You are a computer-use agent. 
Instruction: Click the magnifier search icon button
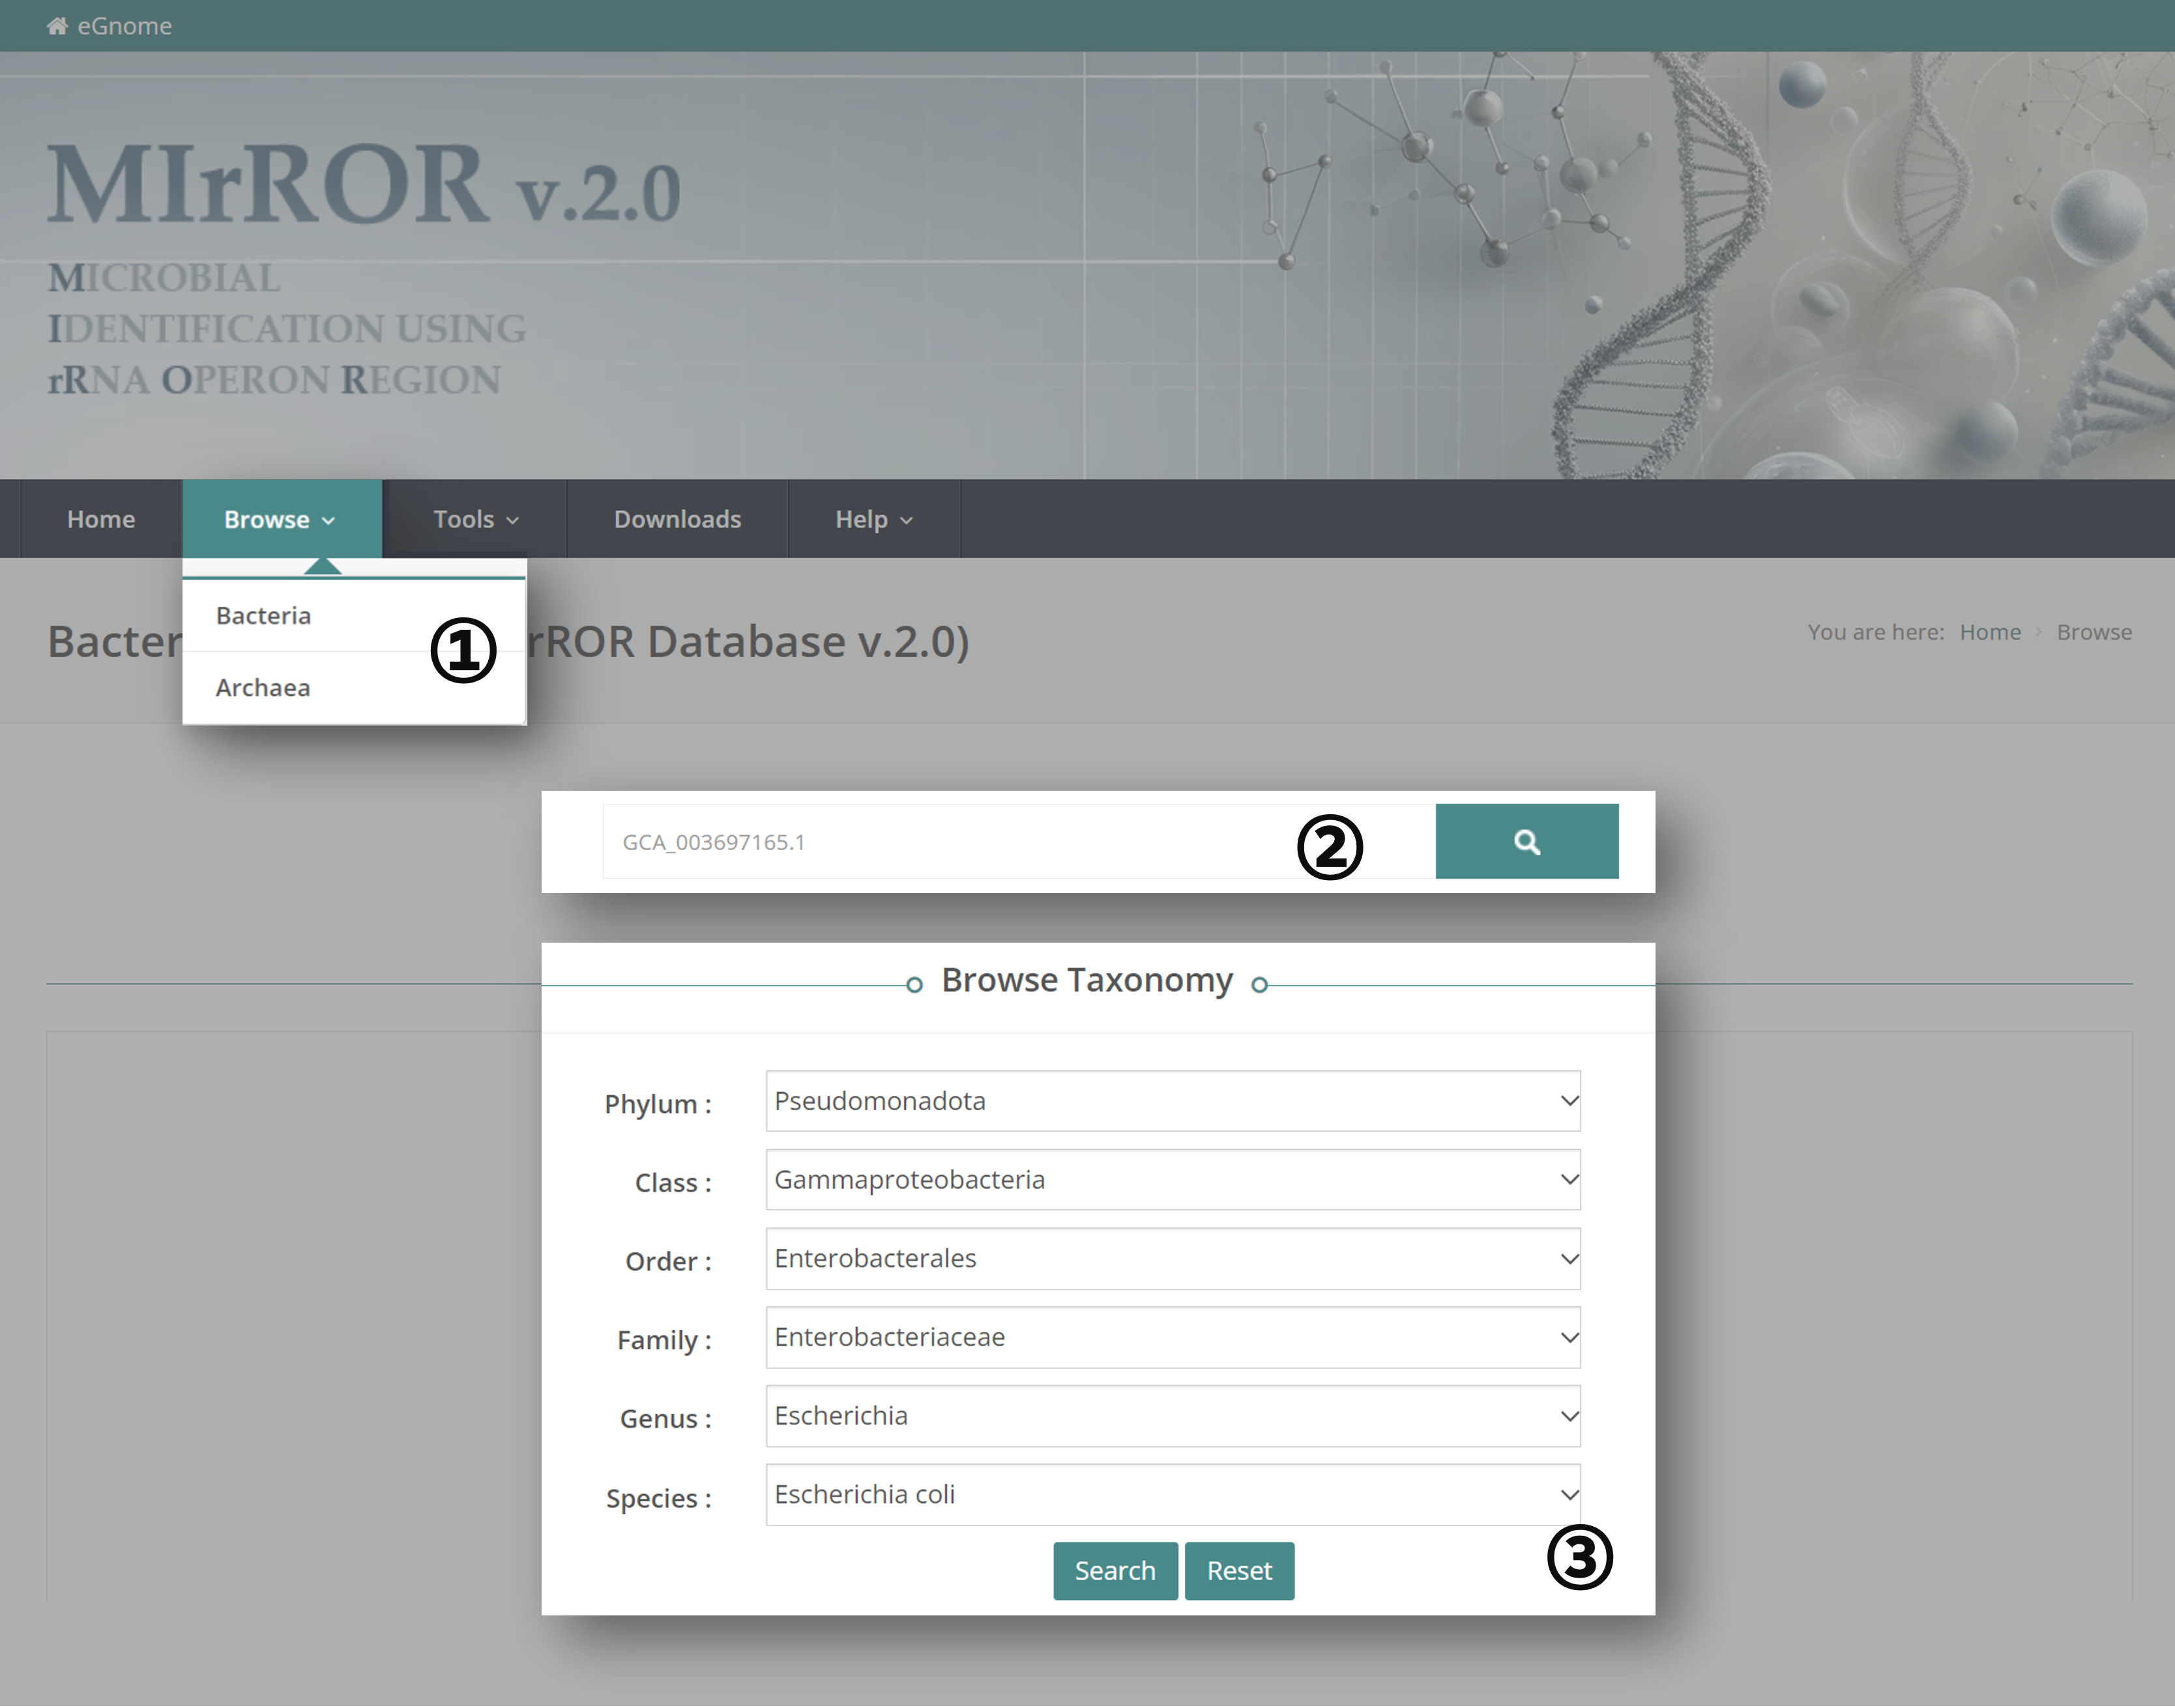1525,841
